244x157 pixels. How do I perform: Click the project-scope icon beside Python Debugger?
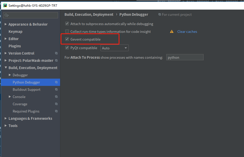(56, 82)
